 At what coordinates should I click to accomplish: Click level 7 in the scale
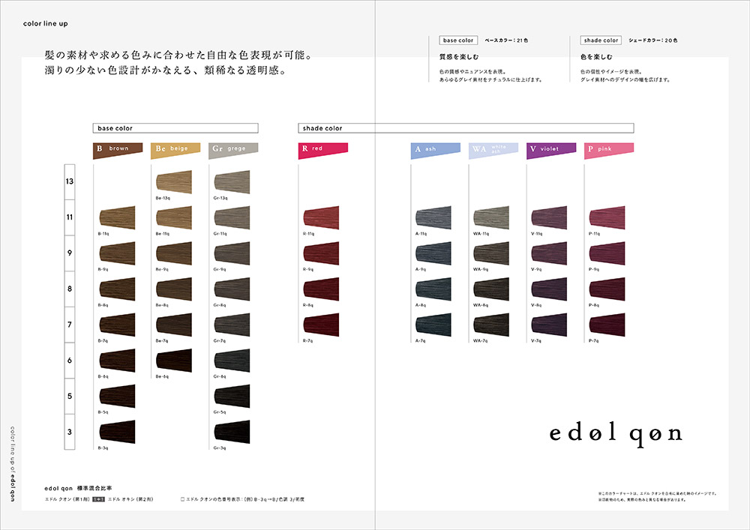[70, 325]
